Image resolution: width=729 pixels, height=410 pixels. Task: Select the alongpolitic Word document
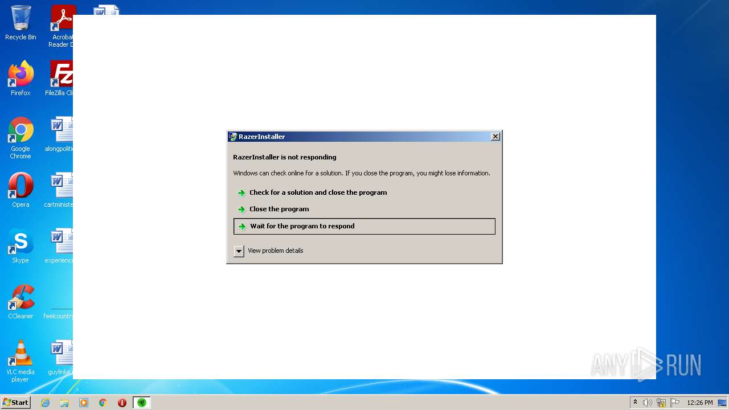click(x=60, y=134)
